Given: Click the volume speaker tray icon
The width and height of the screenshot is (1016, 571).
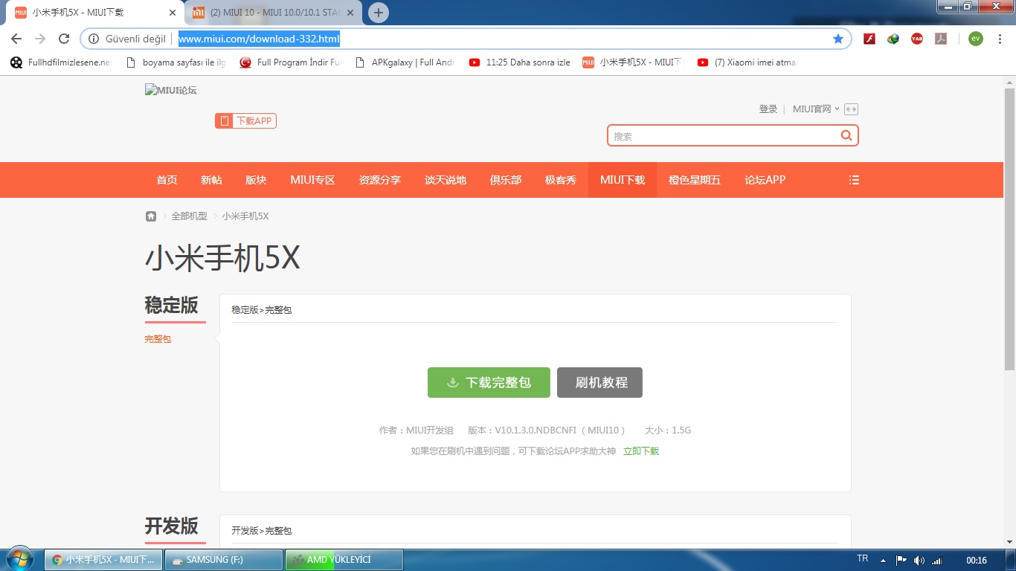Looking at the screenshot, I should pos(919,561).
